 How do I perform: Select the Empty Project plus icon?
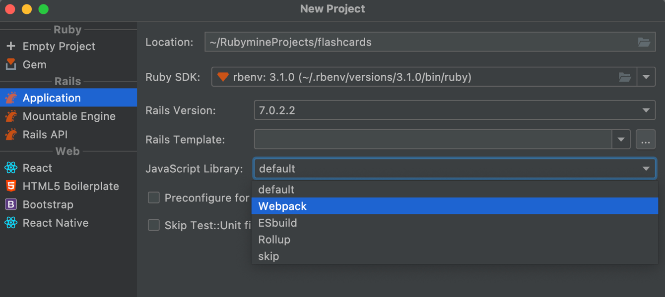coord(11,46)
